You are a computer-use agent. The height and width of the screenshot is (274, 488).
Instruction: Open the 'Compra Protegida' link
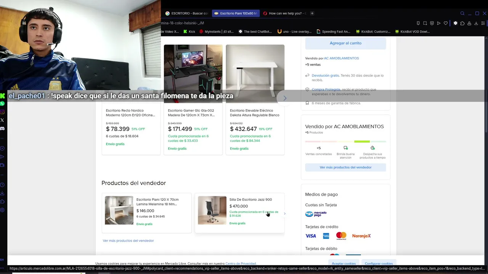click(326, 89)
